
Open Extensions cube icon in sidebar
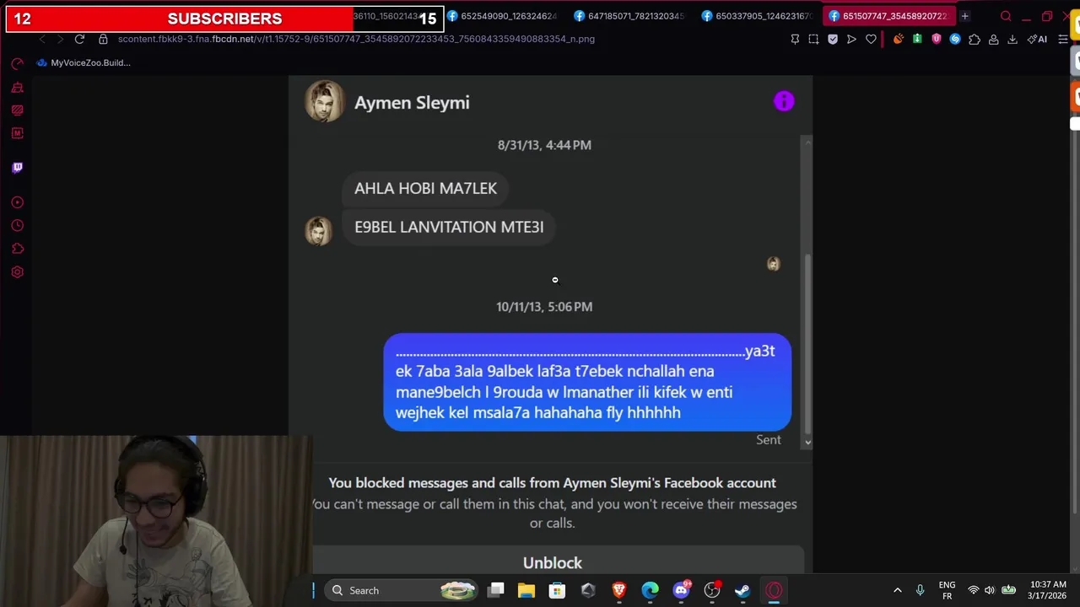17,249
